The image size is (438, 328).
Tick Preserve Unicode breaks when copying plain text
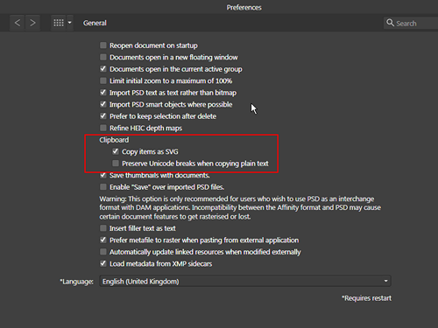coord(116,164)
